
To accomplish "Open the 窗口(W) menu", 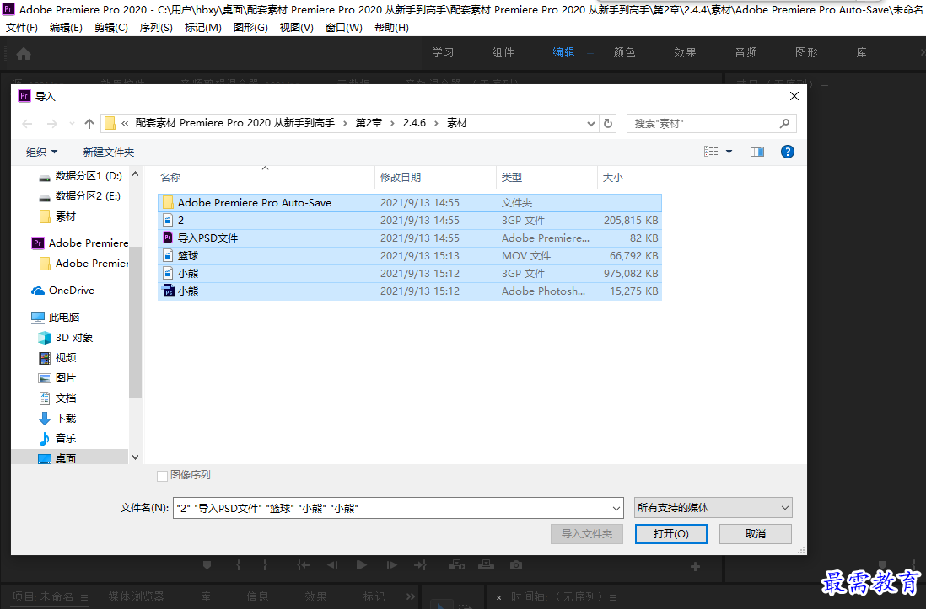I will click(x=344, y=28).
